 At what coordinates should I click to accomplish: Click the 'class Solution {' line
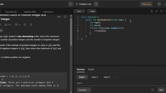coord(90,17)
